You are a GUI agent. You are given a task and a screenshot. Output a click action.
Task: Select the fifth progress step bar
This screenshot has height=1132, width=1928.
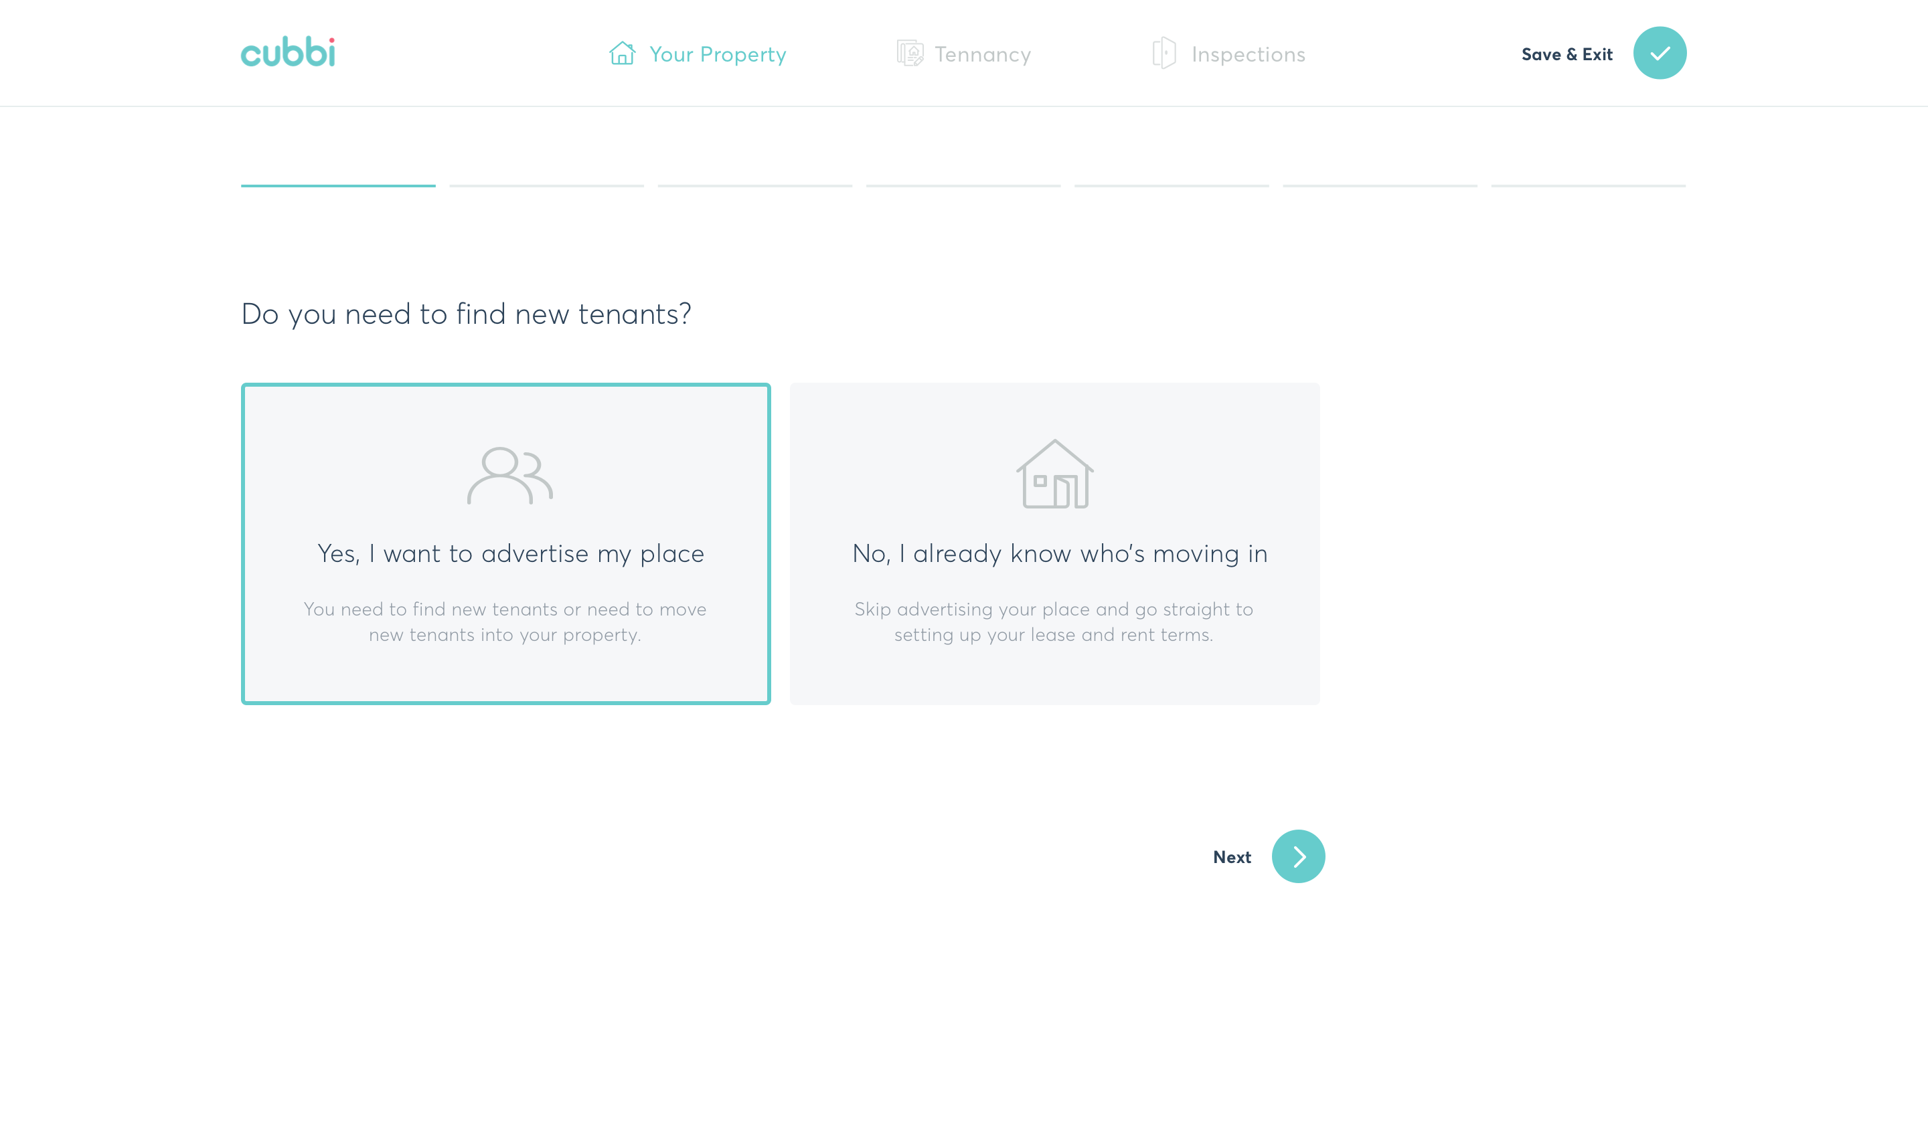(1172, 185)
